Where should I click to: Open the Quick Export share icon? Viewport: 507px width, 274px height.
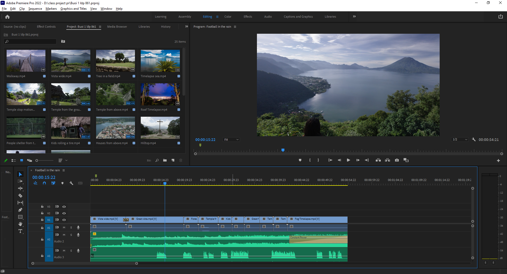500,17
